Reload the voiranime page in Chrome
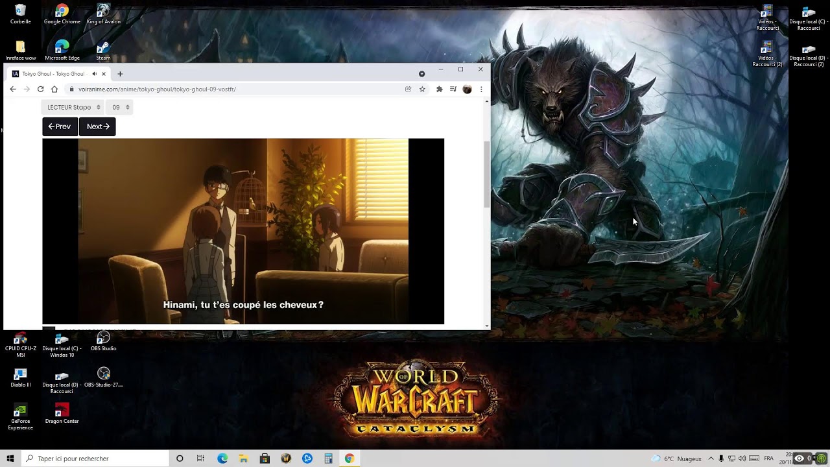 pyautogui.click(x=40, y=89)
